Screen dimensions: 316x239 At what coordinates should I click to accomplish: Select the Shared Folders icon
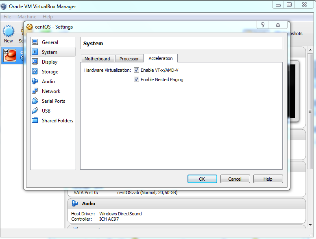click(35, 120)
